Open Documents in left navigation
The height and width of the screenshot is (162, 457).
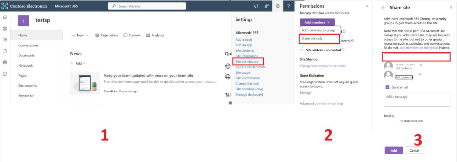(x=26, y=55)
